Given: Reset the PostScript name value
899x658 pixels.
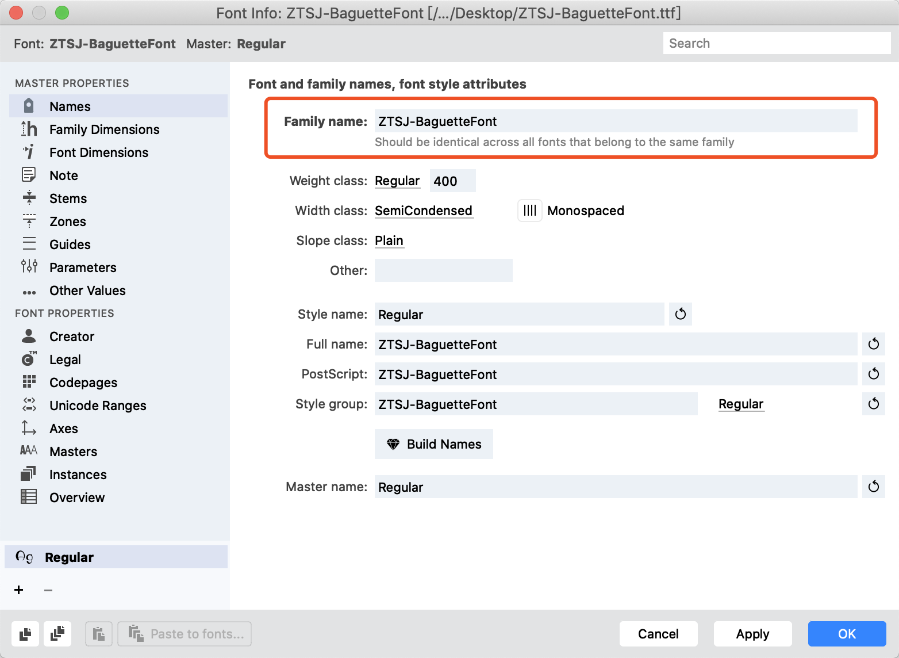Looking at the screenshot, I should pos(874,374).
